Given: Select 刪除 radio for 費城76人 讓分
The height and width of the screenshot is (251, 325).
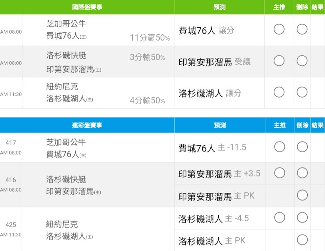Looking at the screenshot, I should [x=302, y=29].
